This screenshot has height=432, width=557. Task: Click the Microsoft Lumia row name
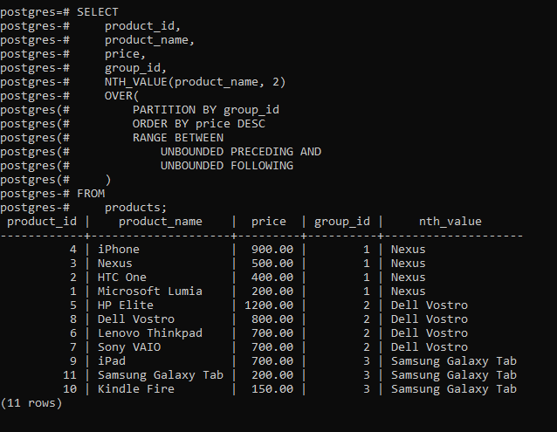150,291
